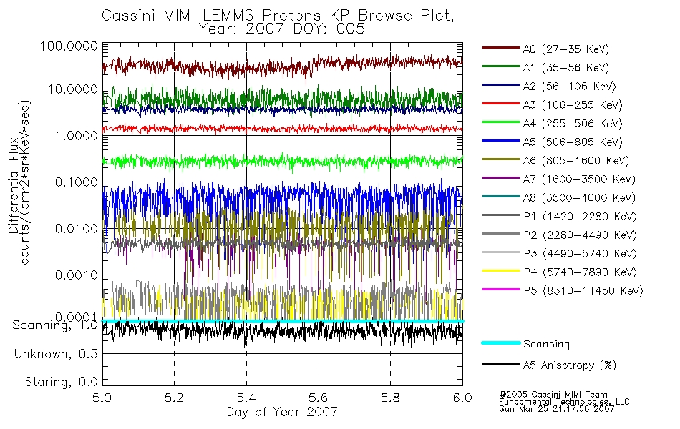Click the 5.6 x-axis tick label

click(x=318, y=398)
